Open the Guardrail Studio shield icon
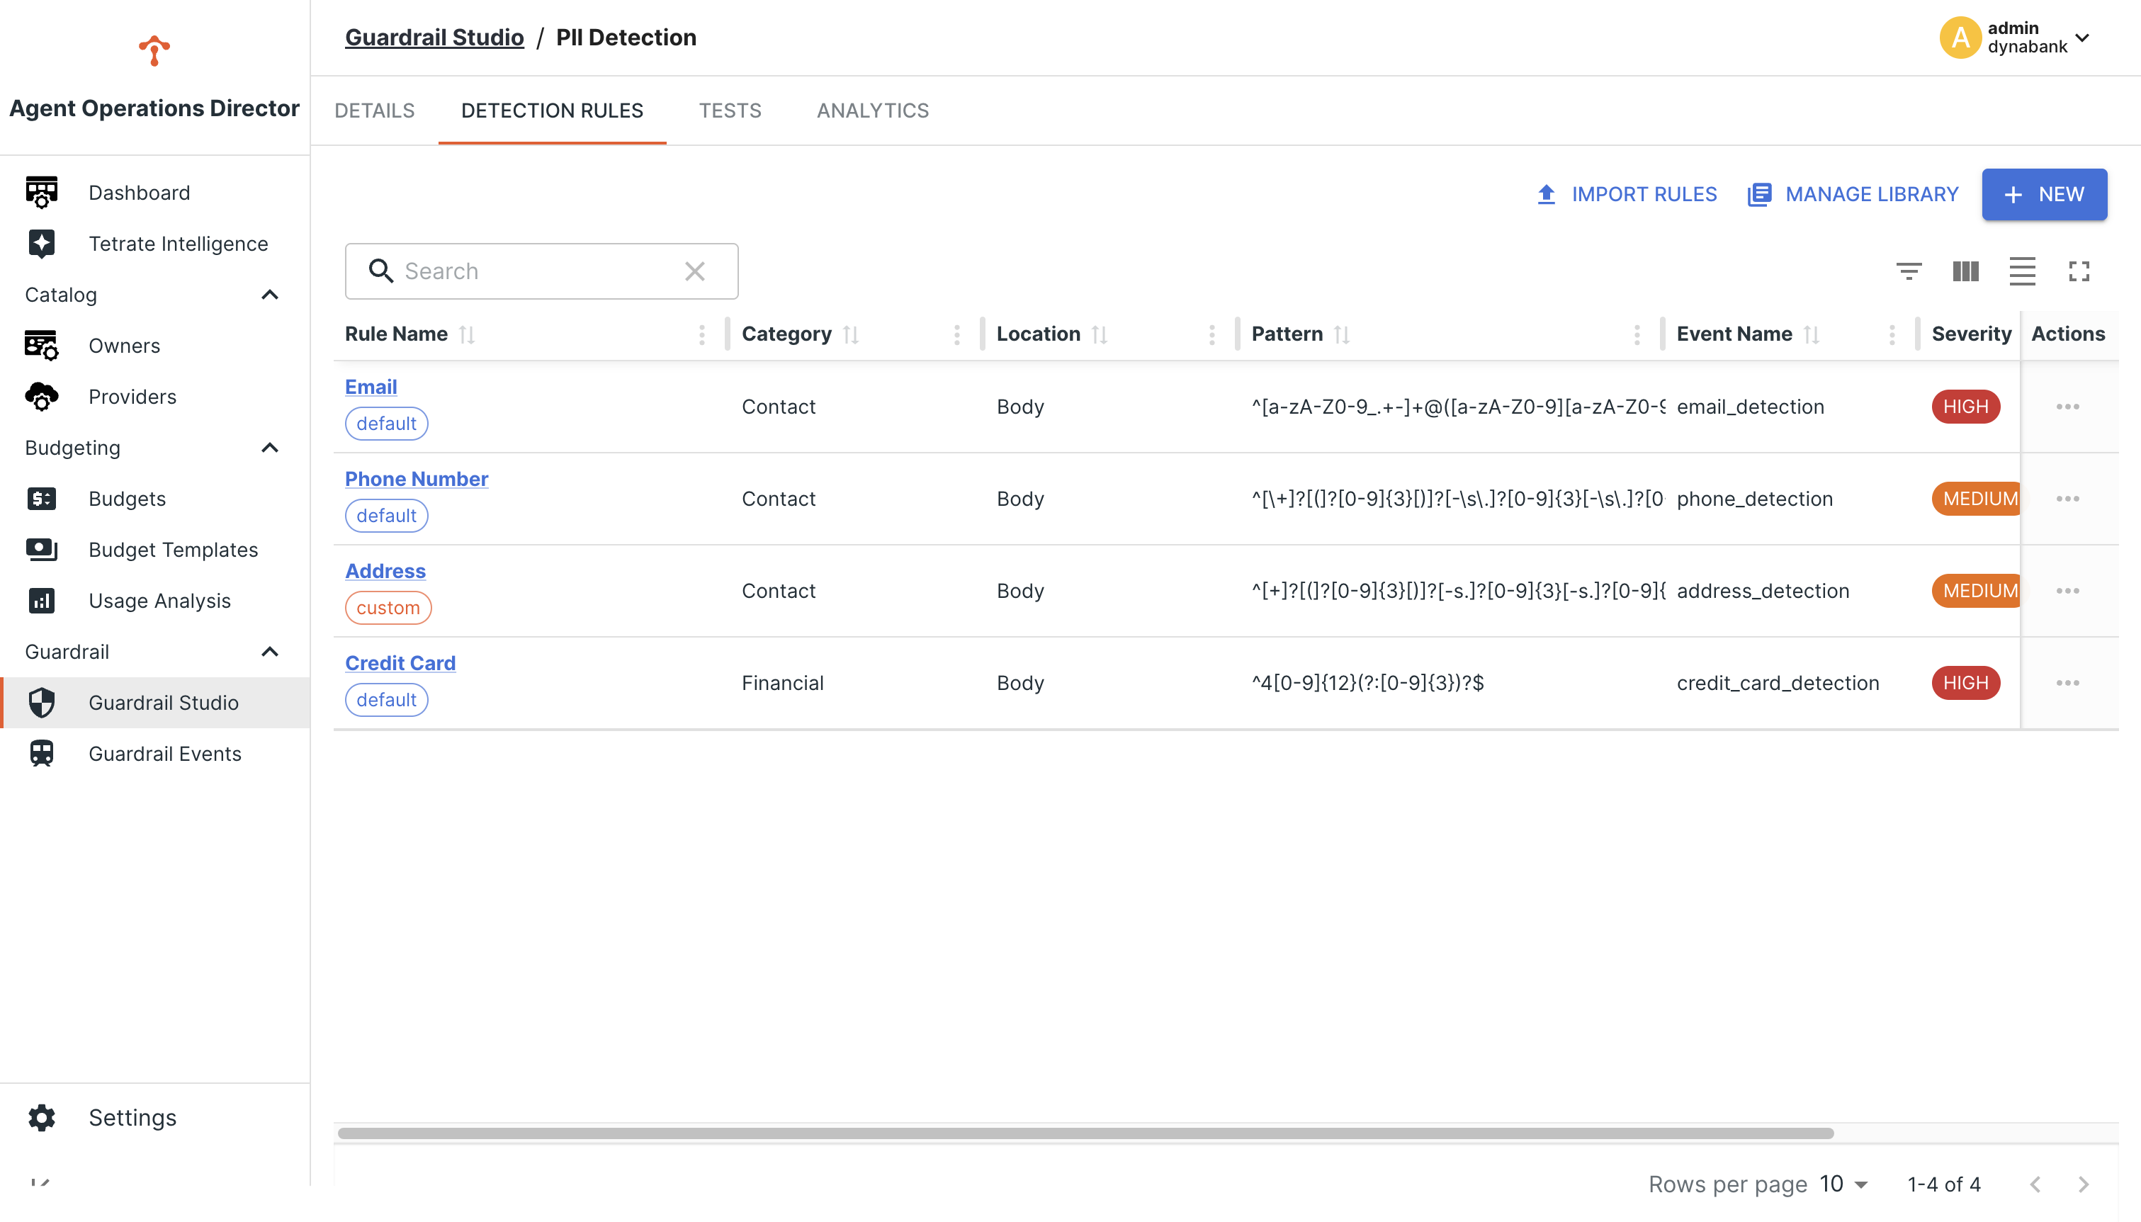This screenshot has height=1222, width=2141. coord(41,703)
